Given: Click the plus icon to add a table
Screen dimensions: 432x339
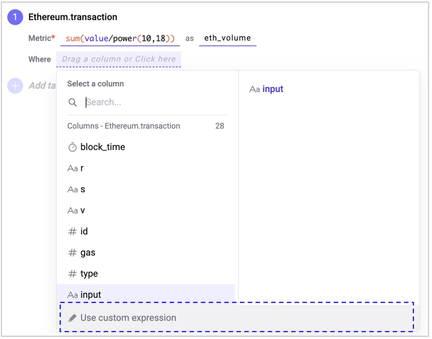Looking at the screenshot, I should [15, 85].
